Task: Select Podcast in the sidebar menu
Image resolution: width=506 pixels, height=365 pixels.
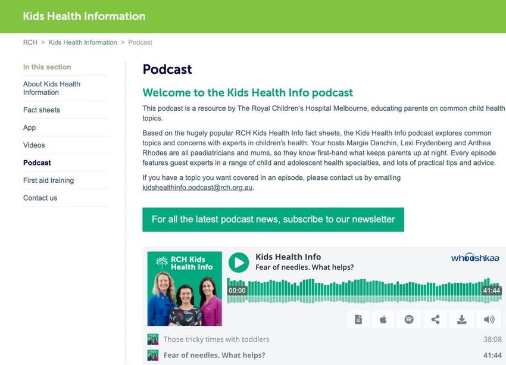Action: click(x=37, y=163)
